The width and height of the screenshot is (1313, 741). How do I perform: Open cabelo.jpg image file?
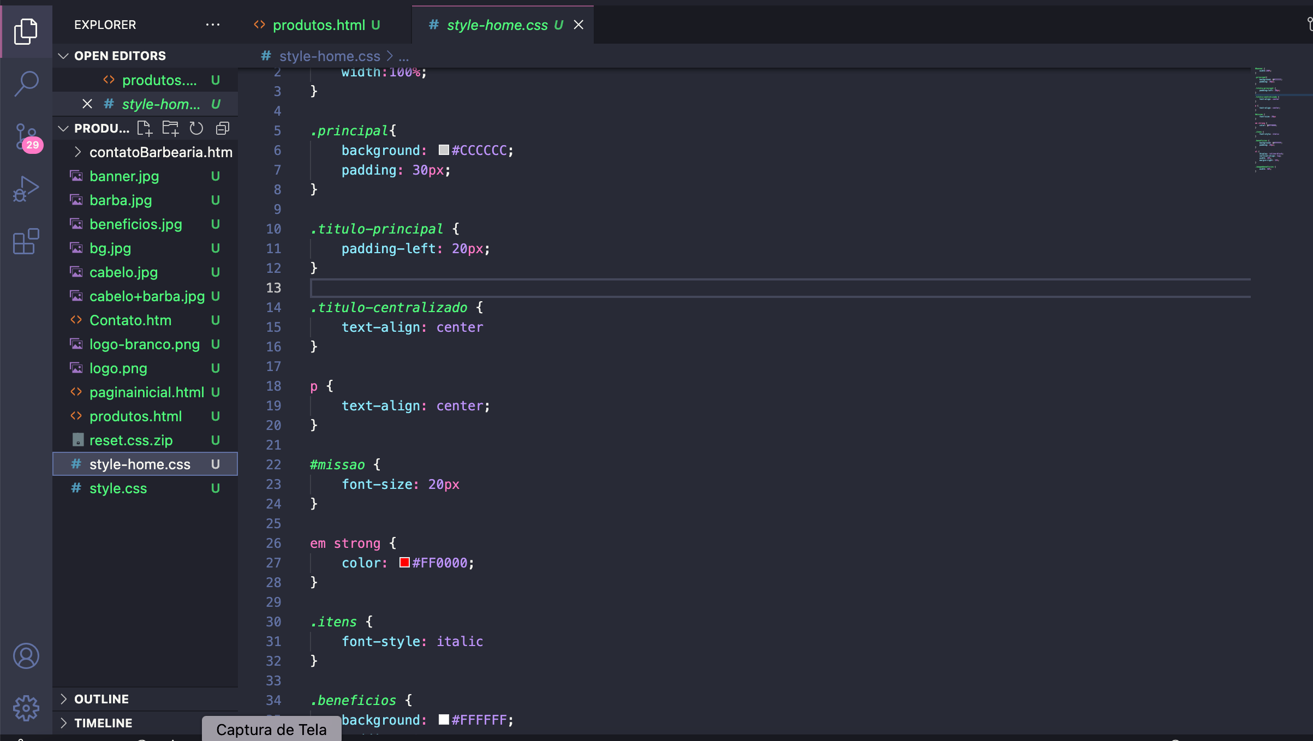[x=145, y=272]
